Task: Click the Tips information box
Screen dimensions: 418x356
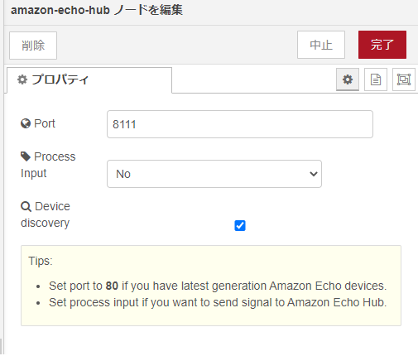Action: 211,286
